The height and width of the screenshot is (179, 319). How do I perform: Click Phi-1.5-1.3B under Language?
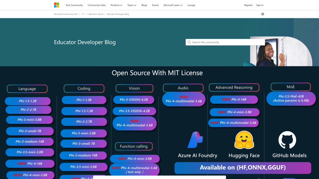point(28,101)
